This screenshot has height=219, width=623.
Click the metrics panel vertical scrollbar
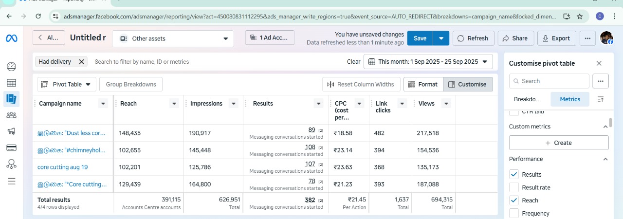pyautogui.click(x=610, y=122)
